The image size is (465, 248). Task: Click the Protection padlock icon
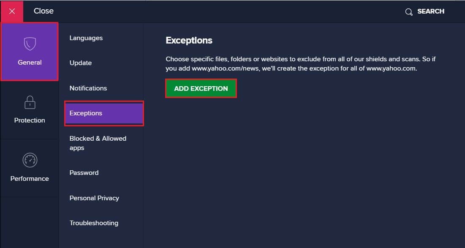30,102
